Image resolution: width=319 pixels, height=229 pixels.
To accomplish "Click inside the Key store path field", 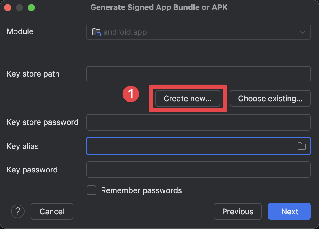I will click(x=198, y=74).
